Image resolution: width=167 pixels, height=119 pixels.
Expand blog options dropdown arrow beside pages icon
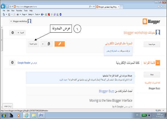coord(43,44)
